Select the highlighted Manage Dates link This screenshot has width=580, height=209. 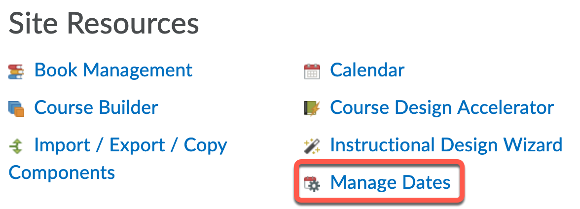[x=390, y=182]
